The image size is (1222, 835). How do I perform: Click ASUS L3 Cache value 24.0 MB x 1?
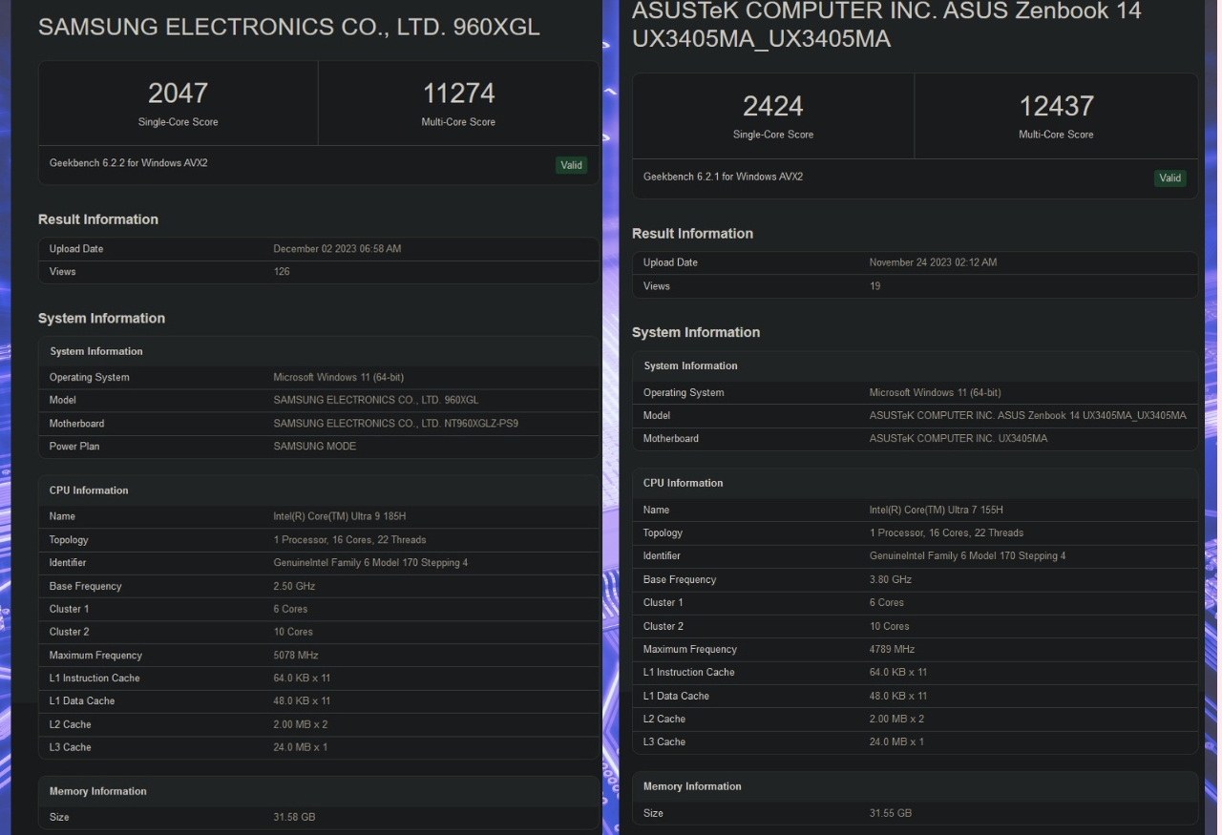[x=896, y=742]
